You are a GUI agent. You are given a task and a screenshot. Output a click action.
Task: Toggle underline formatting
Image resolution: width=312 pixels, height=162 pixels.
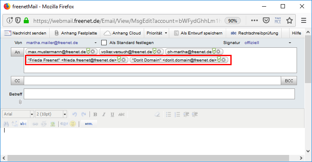112,114
